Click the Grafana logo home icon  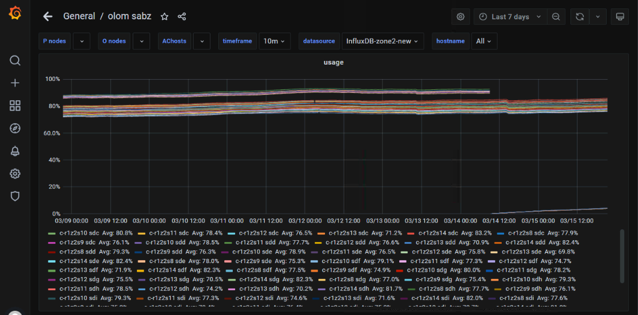click(x=15, y=13)
